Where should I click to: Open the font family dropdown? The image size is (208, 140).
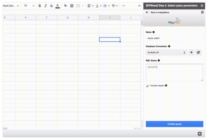tap(11, 6)
